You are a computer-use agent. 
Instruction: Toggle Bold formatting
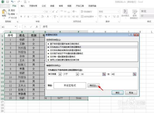(21, 17)
